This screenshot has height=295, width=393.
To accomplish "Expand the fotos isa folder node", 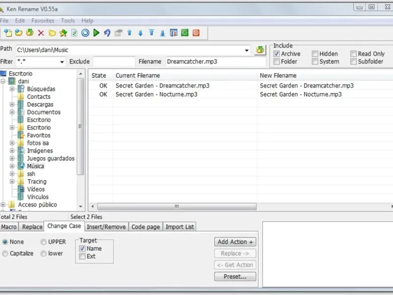I will 12,143.
